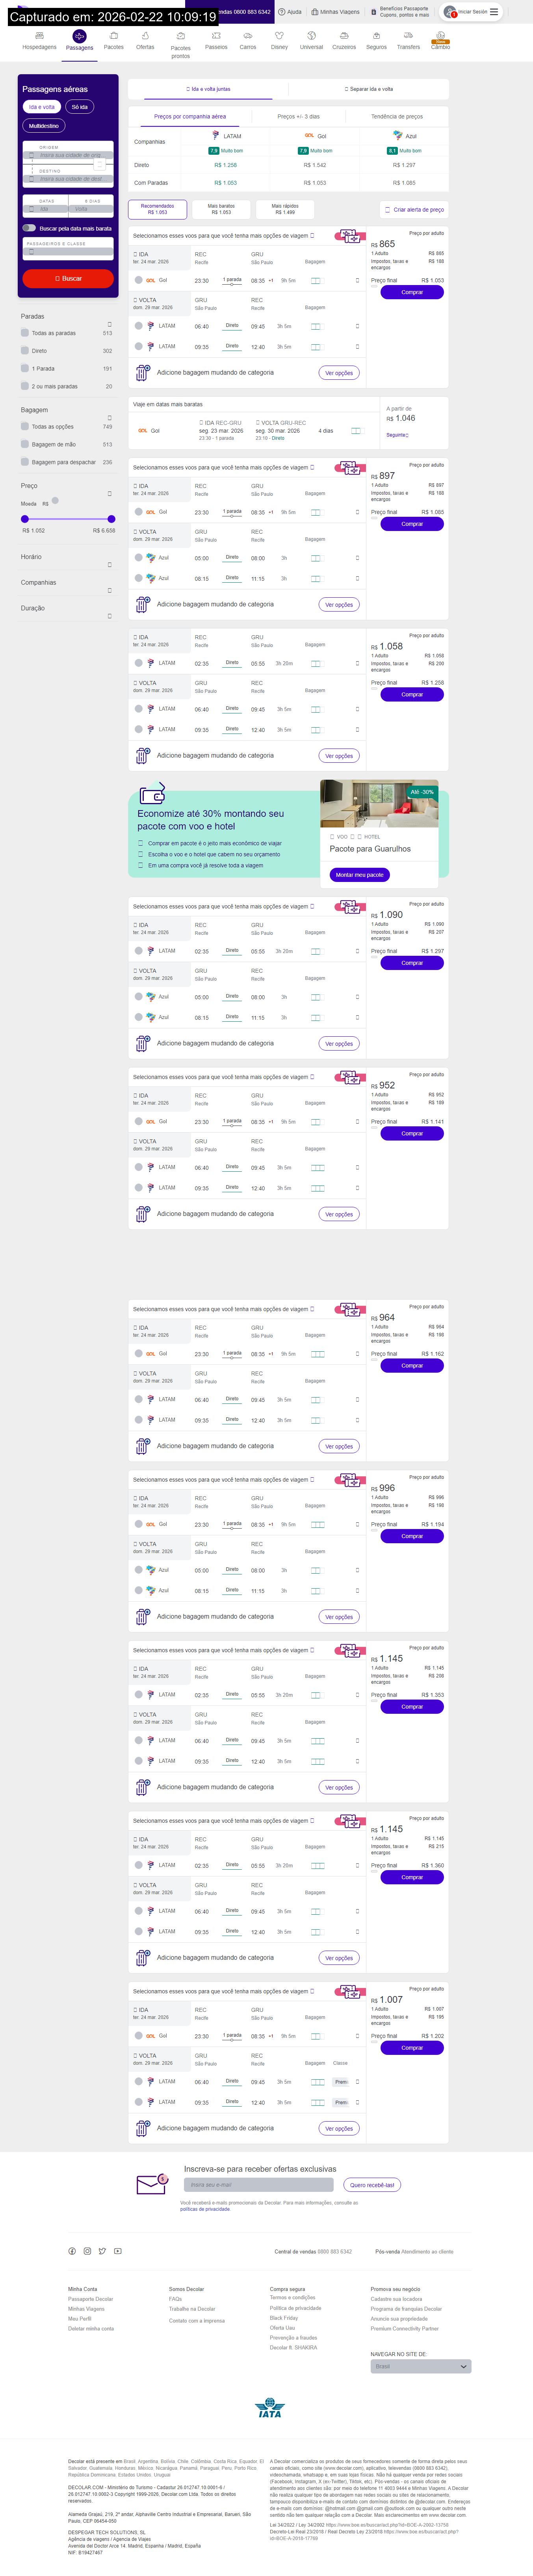Screen dimensions: 533x2576
Task: Tick the Bagagem de mão checkbox
Action: [x=25, y=444]
